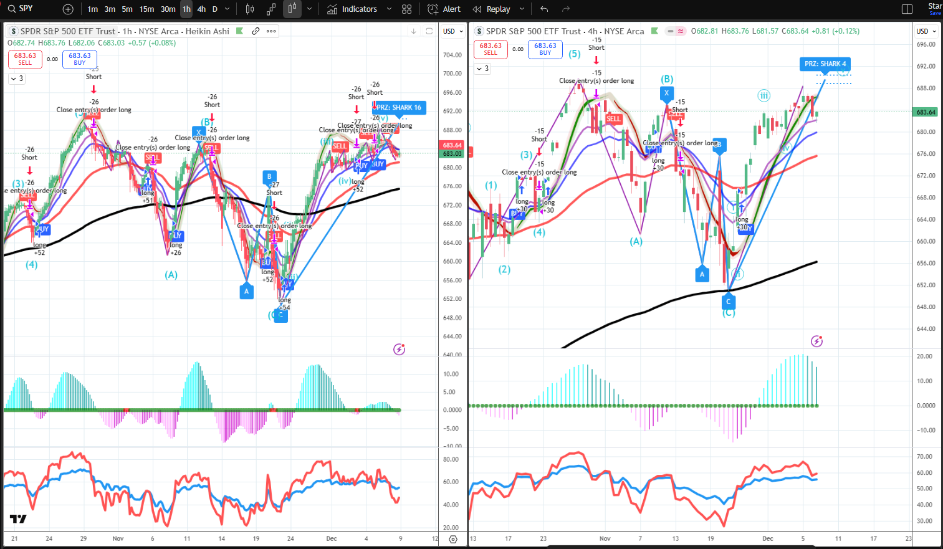Select the blue A marker on 4h chart
943x549 pixels.
point(702,274)
